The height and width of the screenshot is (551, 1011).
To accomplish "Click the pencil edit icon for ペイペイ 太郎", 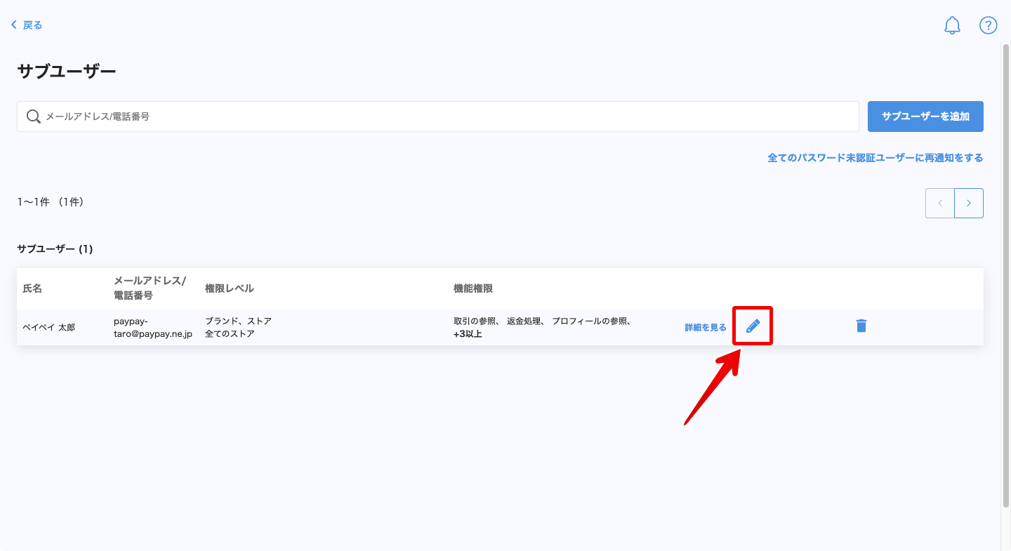I will [753, 326].
